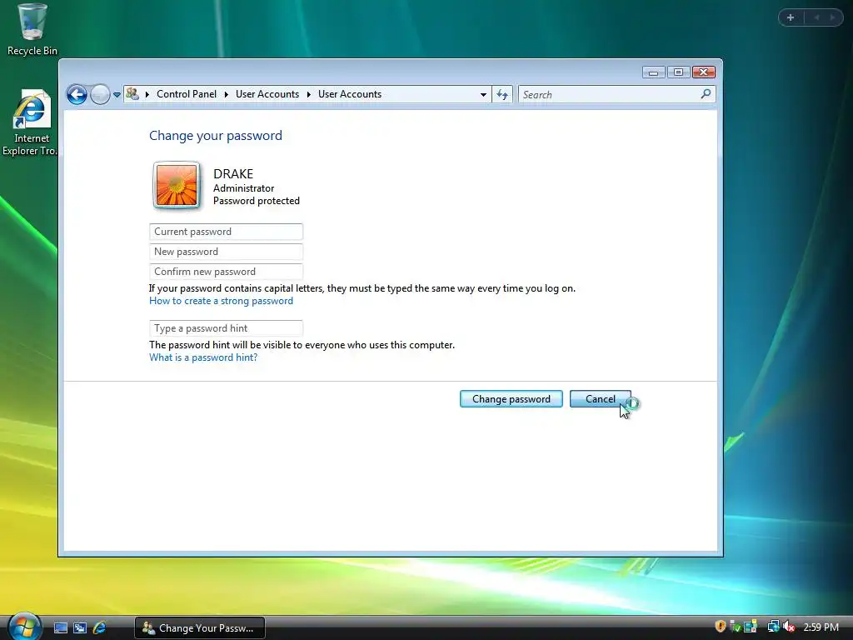
Task: Open the Windows Start orb
Action: click(x=24, y=627)
